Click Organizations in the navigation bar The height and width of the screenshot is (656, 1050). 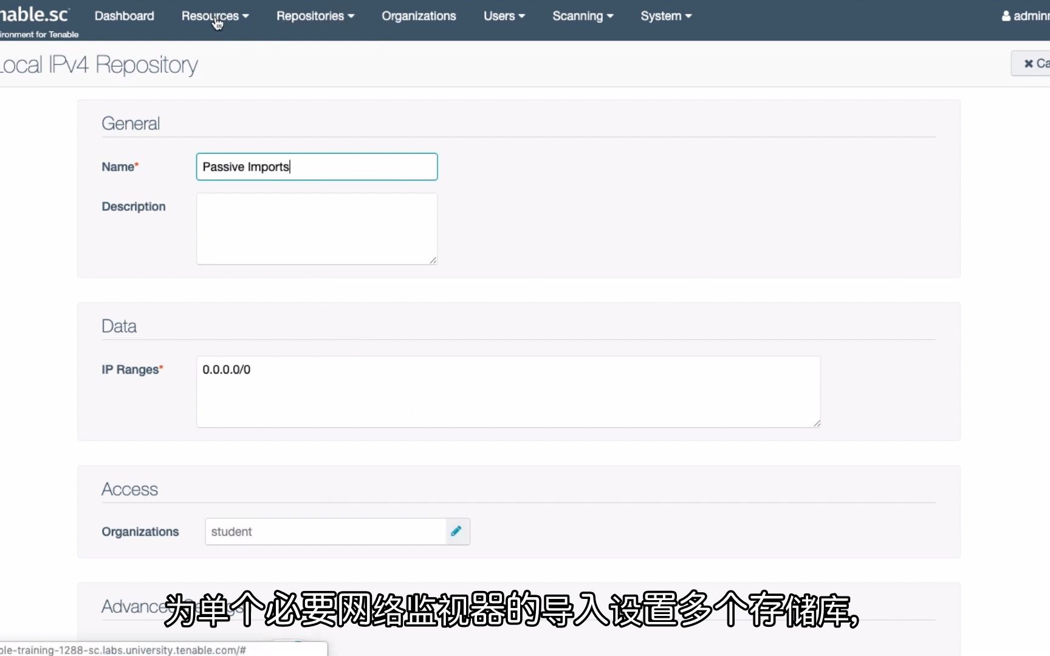click(419, 16)
